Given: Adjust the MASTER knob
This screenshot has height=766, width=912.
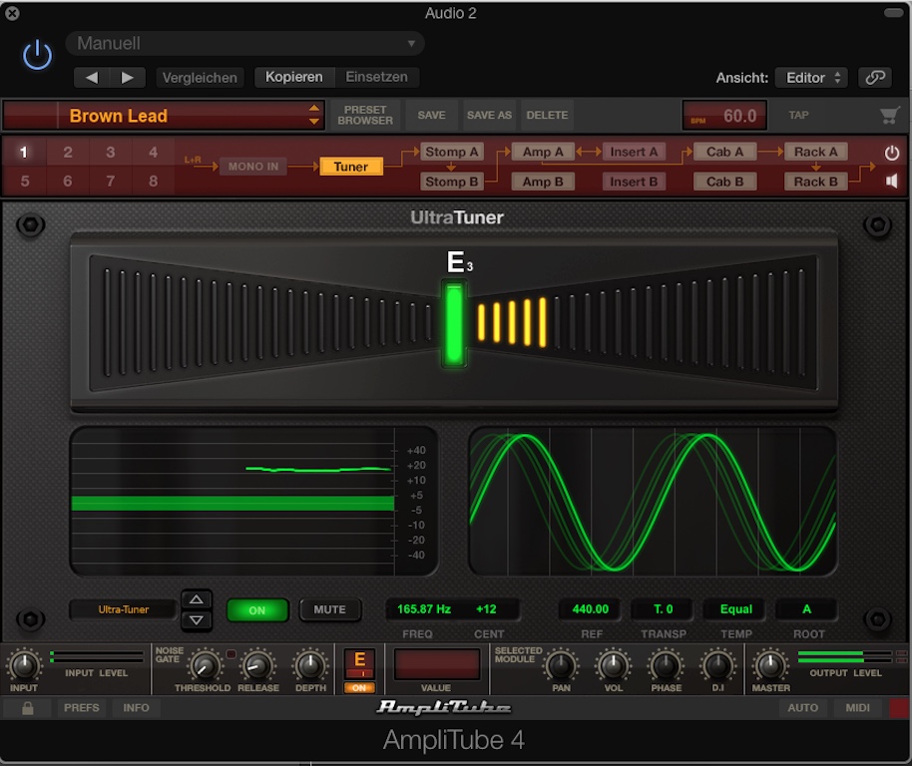Looking at the screenshot, I should coord(770,665).
